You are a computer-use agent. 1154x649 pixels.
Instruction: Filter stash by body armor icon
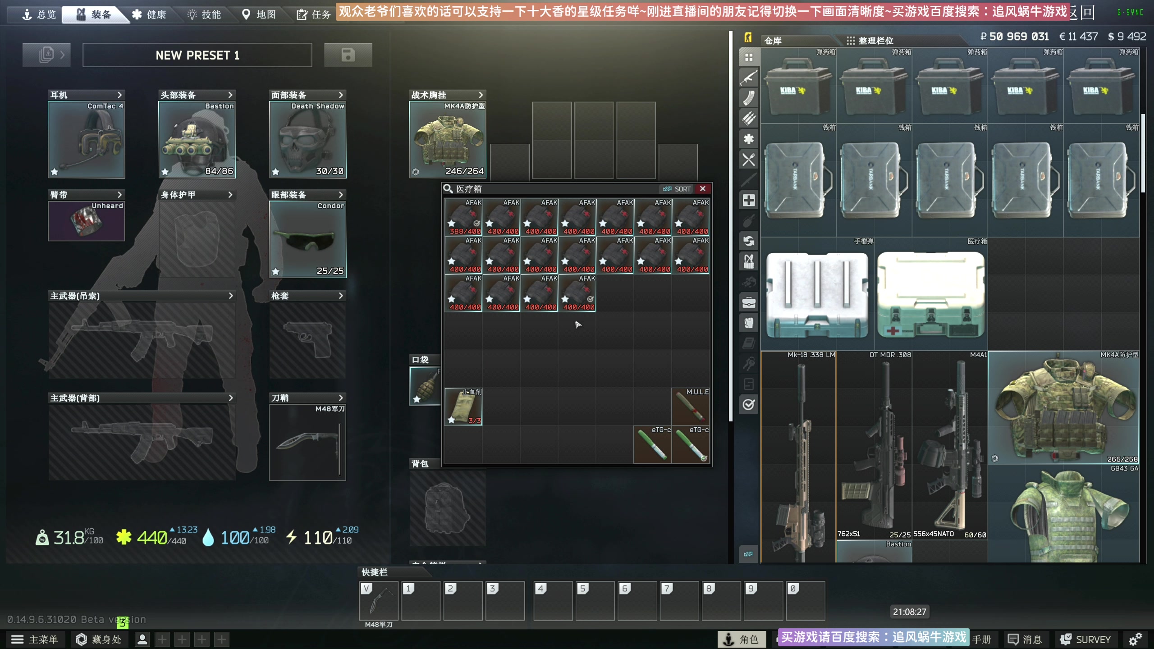pyautogui.click(x=749, y=323)
